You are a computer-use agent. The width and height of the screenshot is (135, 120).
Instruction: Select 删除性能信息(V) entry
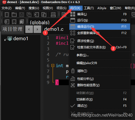[x=100, y=85]
